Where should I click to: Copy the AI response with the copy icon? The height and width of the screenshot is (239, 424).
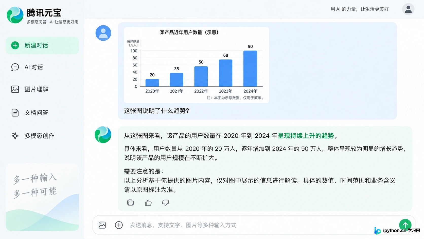(x=130, y=203)
